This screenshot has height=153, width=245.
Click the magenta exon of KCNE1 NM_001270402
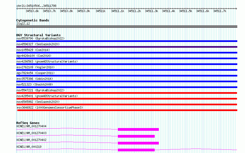(138, 143)
